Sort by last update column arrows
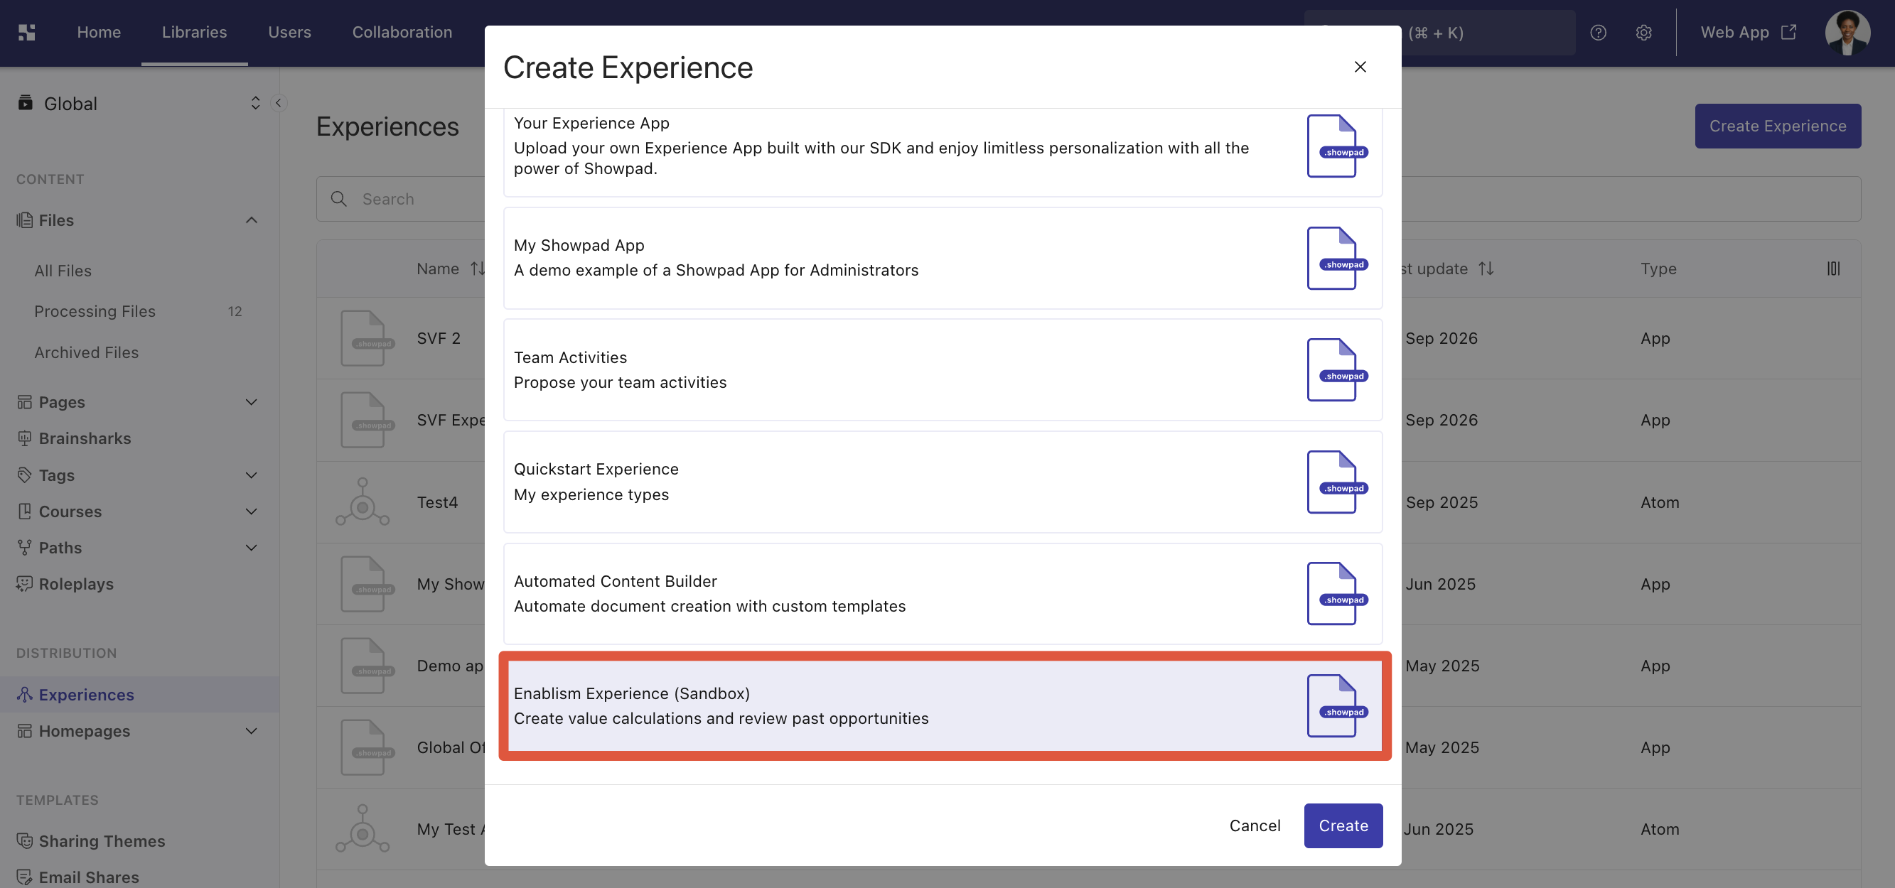This screenshot has width=1895, height=888. pos(1486,269)
